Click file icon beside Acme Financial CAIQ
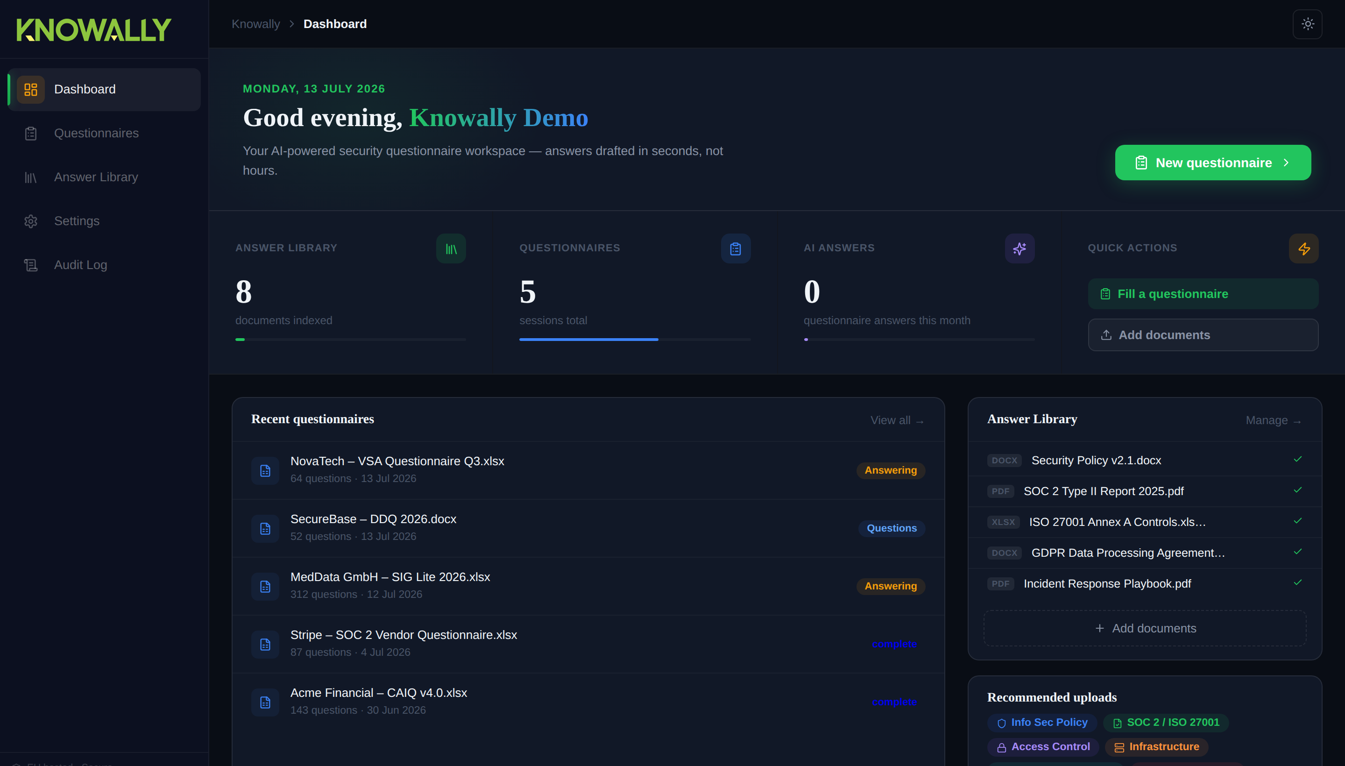The image size is (1345, 766). (265, 702)
